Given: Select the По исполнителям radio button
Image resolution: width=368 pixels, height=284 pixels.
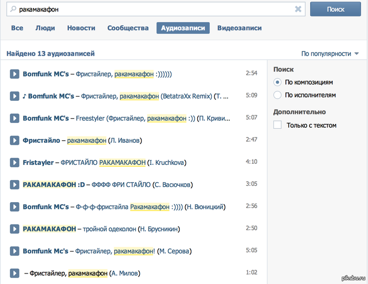Looking at the screenshot, I should click(278, 95).
